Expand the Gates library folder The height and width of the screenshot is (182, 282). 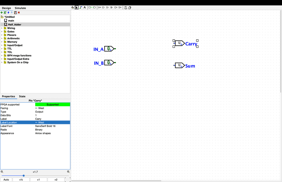tap(2, 32)
